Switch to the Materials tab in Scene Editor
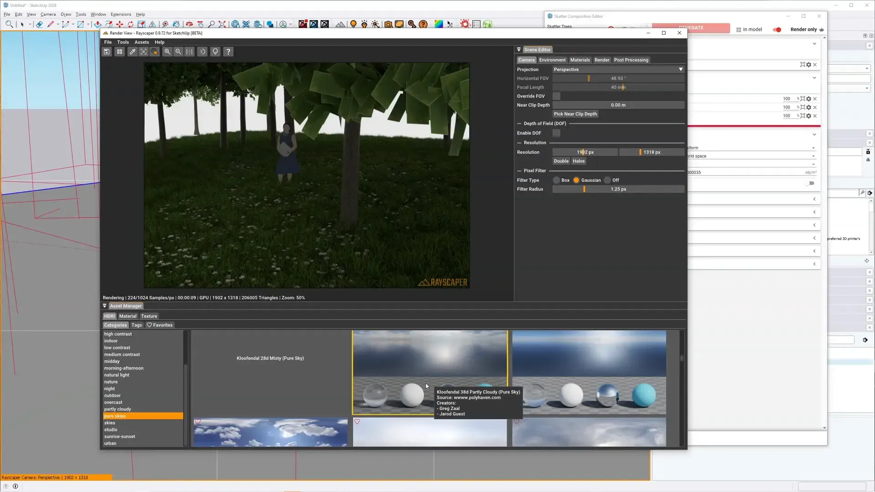Viewport: 875px width, 492px height. [x=580, y=60]
